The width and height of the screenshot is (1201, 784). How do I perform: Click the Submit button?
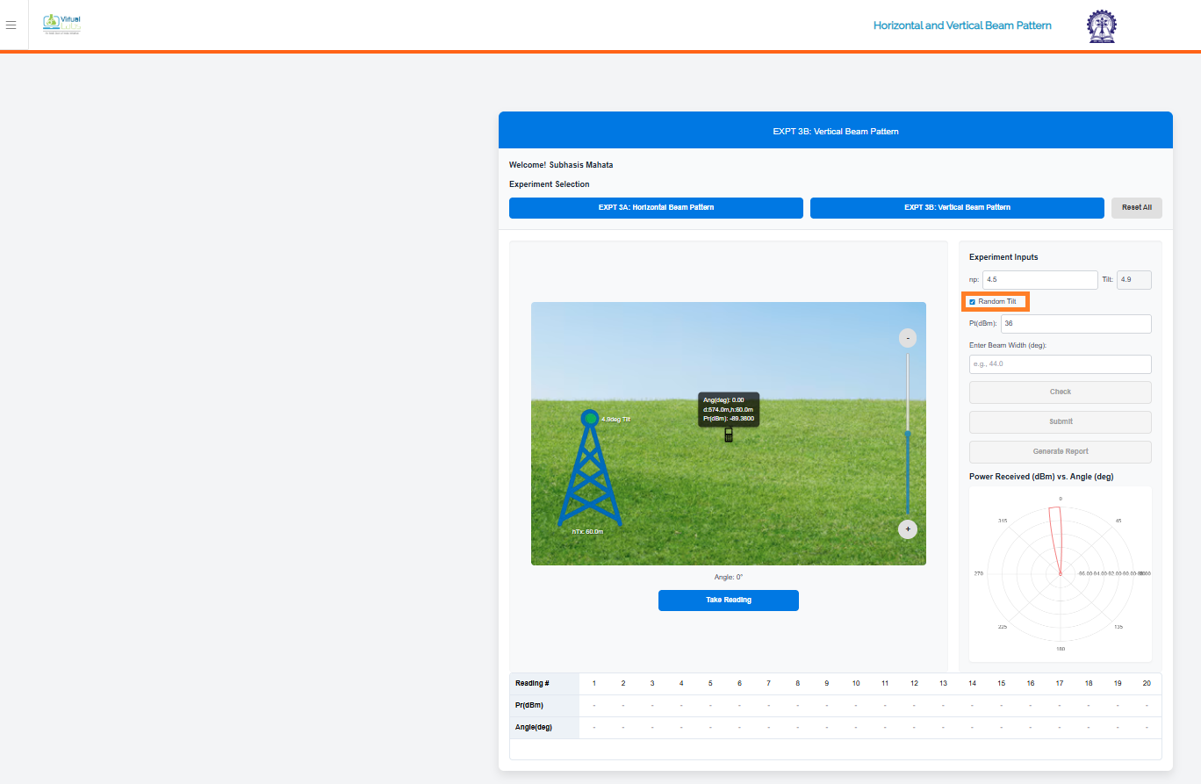(1060, 421)
